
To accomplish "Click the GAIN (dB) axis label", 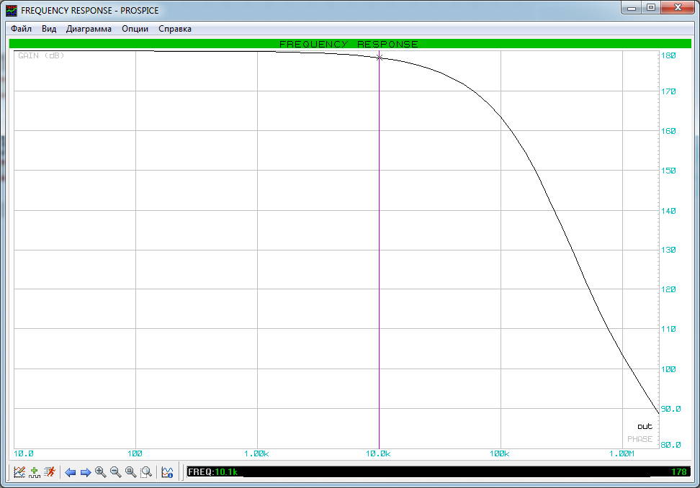I will [41, 55].
